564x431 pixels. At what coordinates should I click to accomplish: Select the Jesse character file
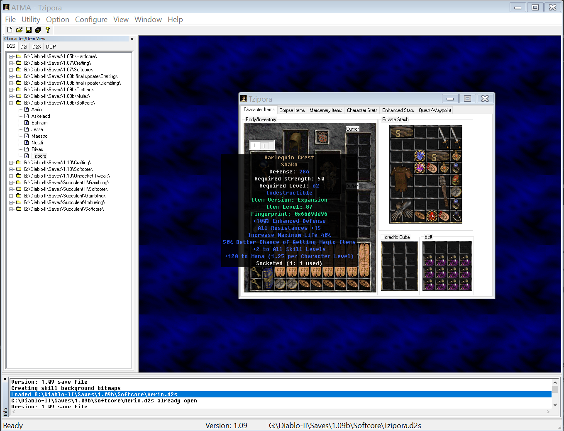(x=37, y=129)
